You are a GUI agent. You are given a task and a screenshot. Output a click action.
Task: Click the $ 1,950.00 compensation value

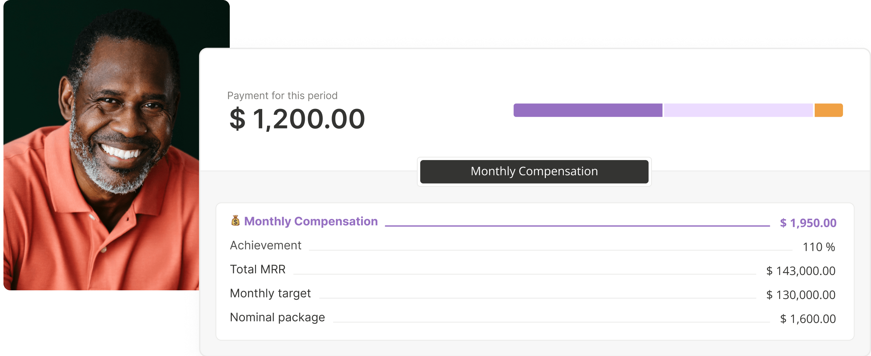(808, 223)
